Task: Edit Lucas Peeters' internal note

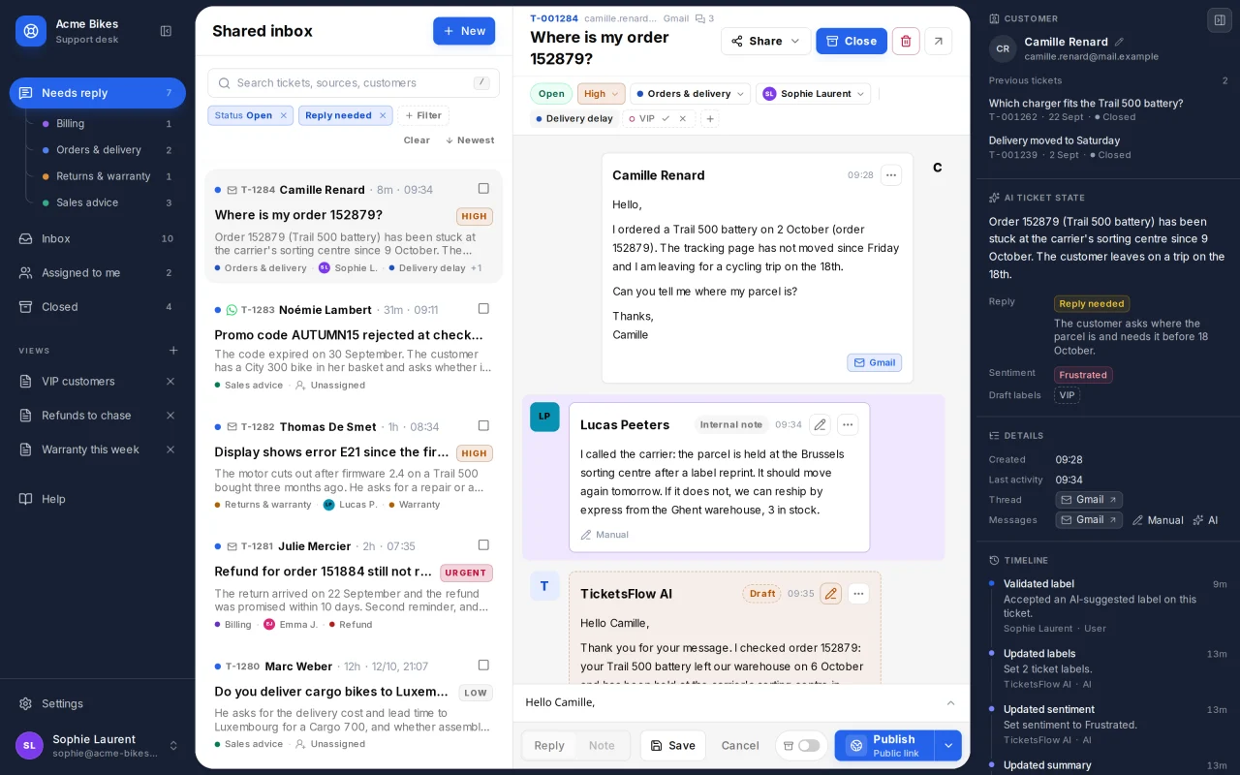Action: pos(820,424)
